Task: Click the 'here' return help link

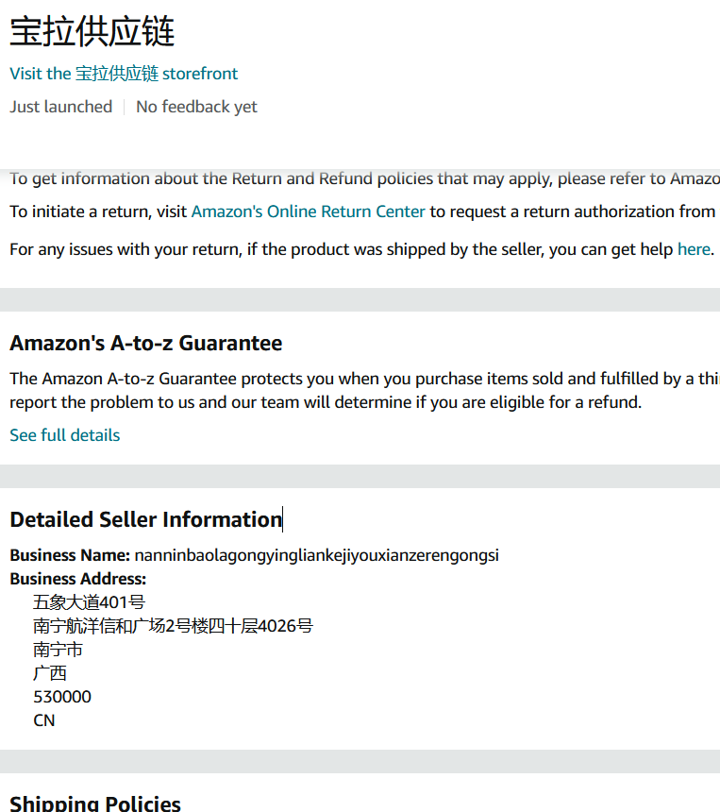Action: tap(693, 249)
